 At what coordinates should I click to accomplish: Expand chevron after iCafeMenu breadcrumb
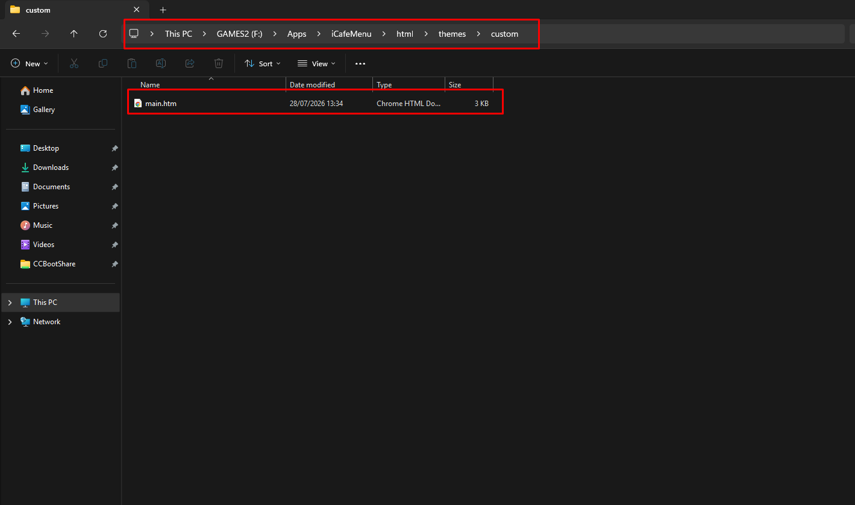pyautogui.click(x=384, y=34)
